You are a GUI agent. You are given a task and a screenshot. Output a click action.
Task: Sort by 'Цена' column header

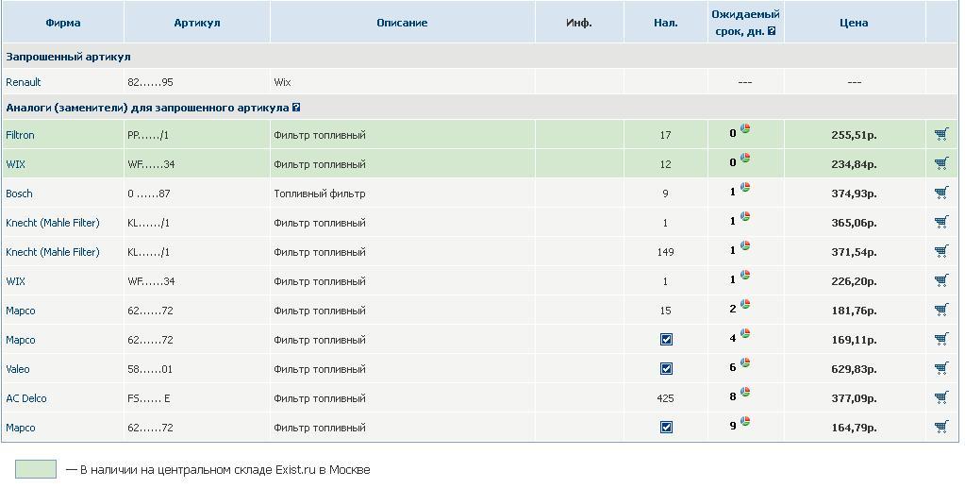pyautogui.click(x=854, y=23)
